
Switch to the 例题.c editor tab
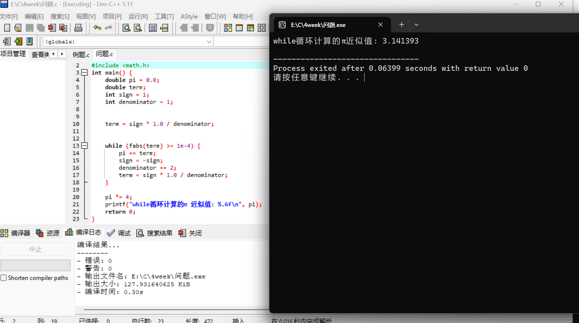(x=81, y=55)
